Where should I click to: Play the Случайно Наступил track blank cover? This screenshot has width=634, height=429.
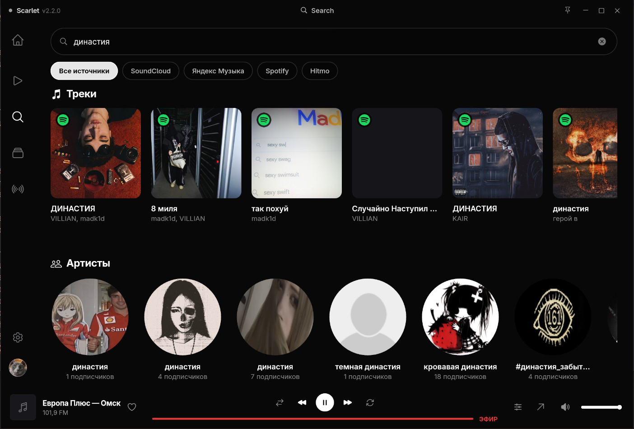point(397,153)
